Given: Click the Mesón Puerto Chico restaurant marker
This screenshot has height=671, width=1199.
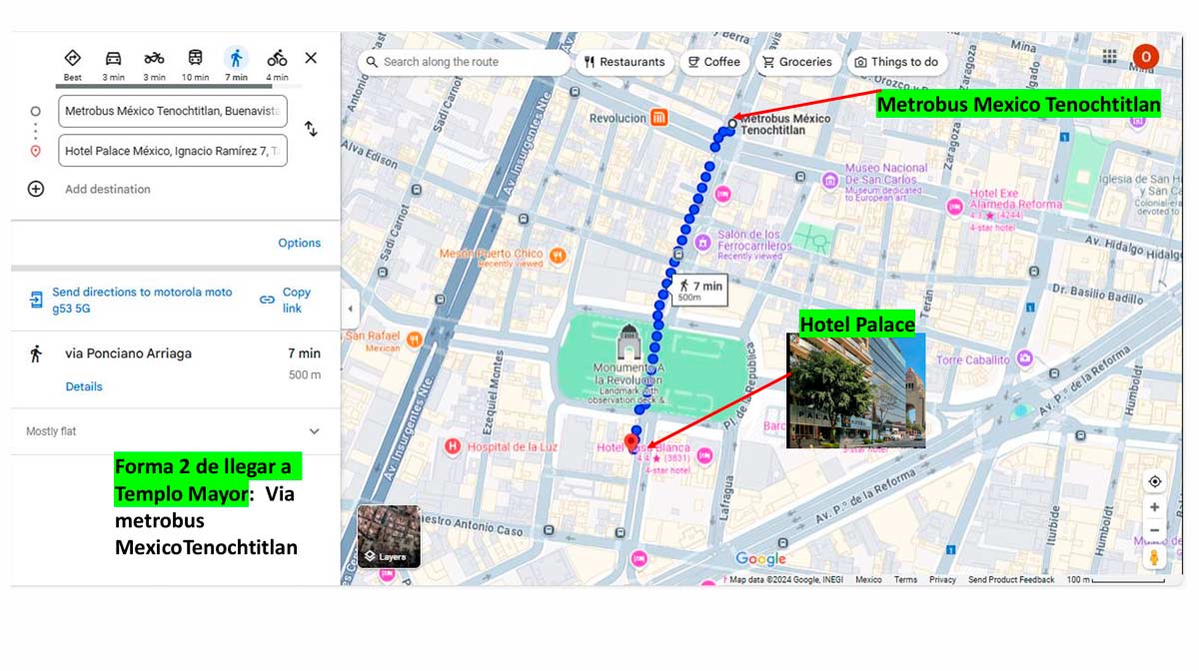Looking at the screenshot, I should pyautogui.click(x=558, y=256).
